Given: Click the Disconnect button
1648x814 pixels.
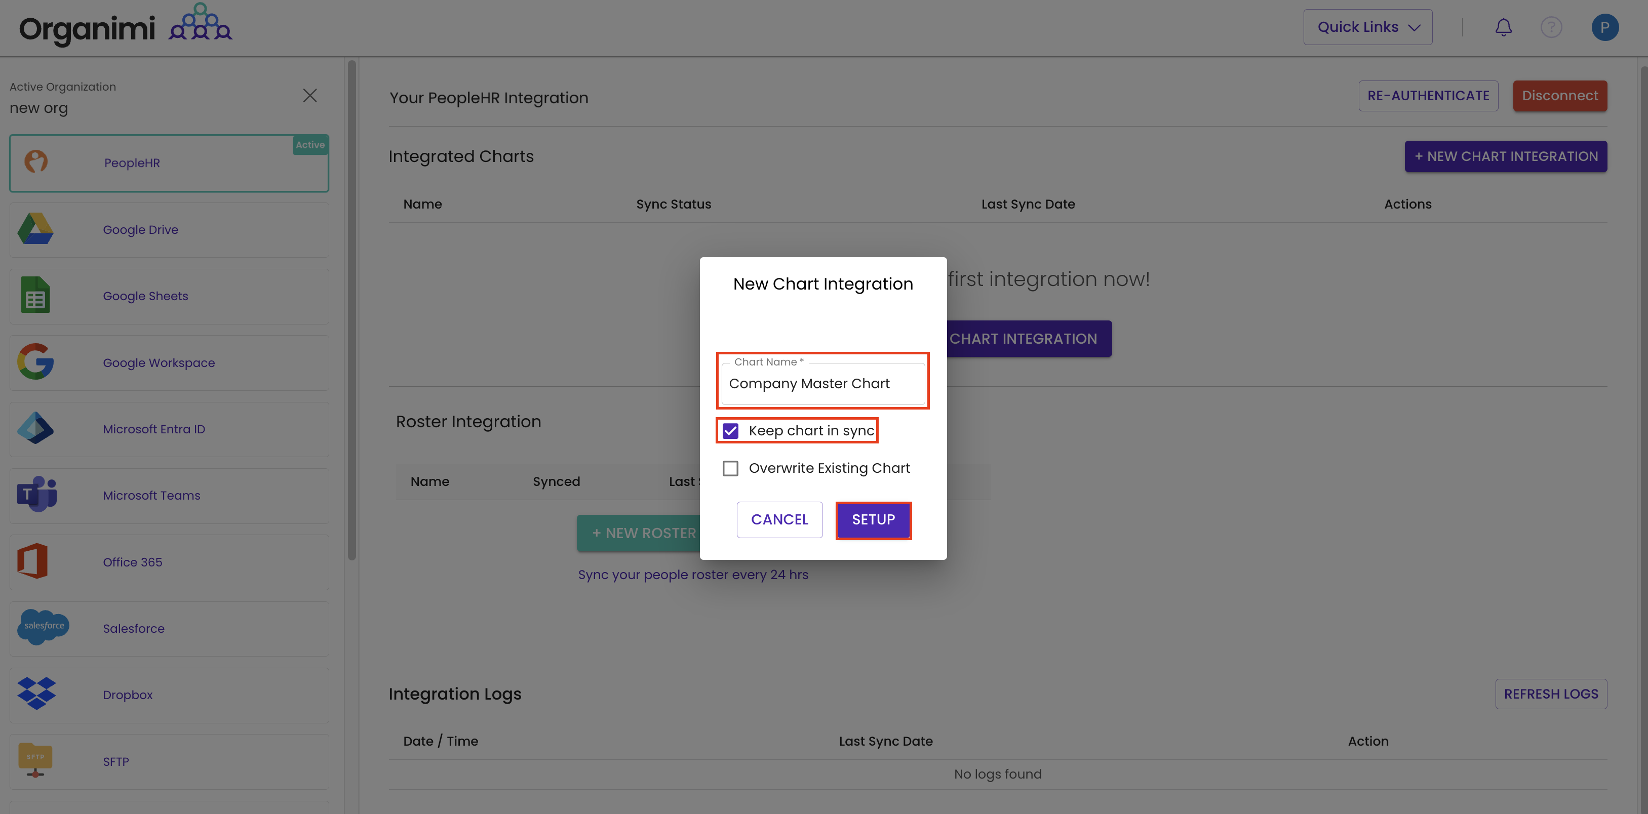Looking at the screenshot, I should pos(1560,96).
